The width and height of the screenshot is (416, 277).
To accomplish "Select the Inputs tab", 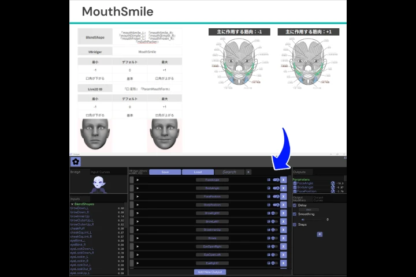I will coord(80,199).
